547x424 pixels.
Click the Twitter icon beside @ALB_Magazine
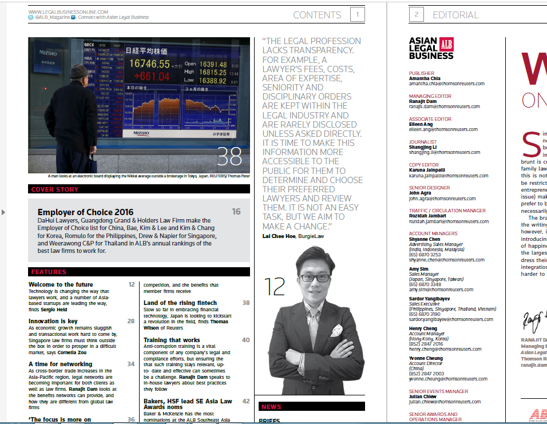(31, 17)
